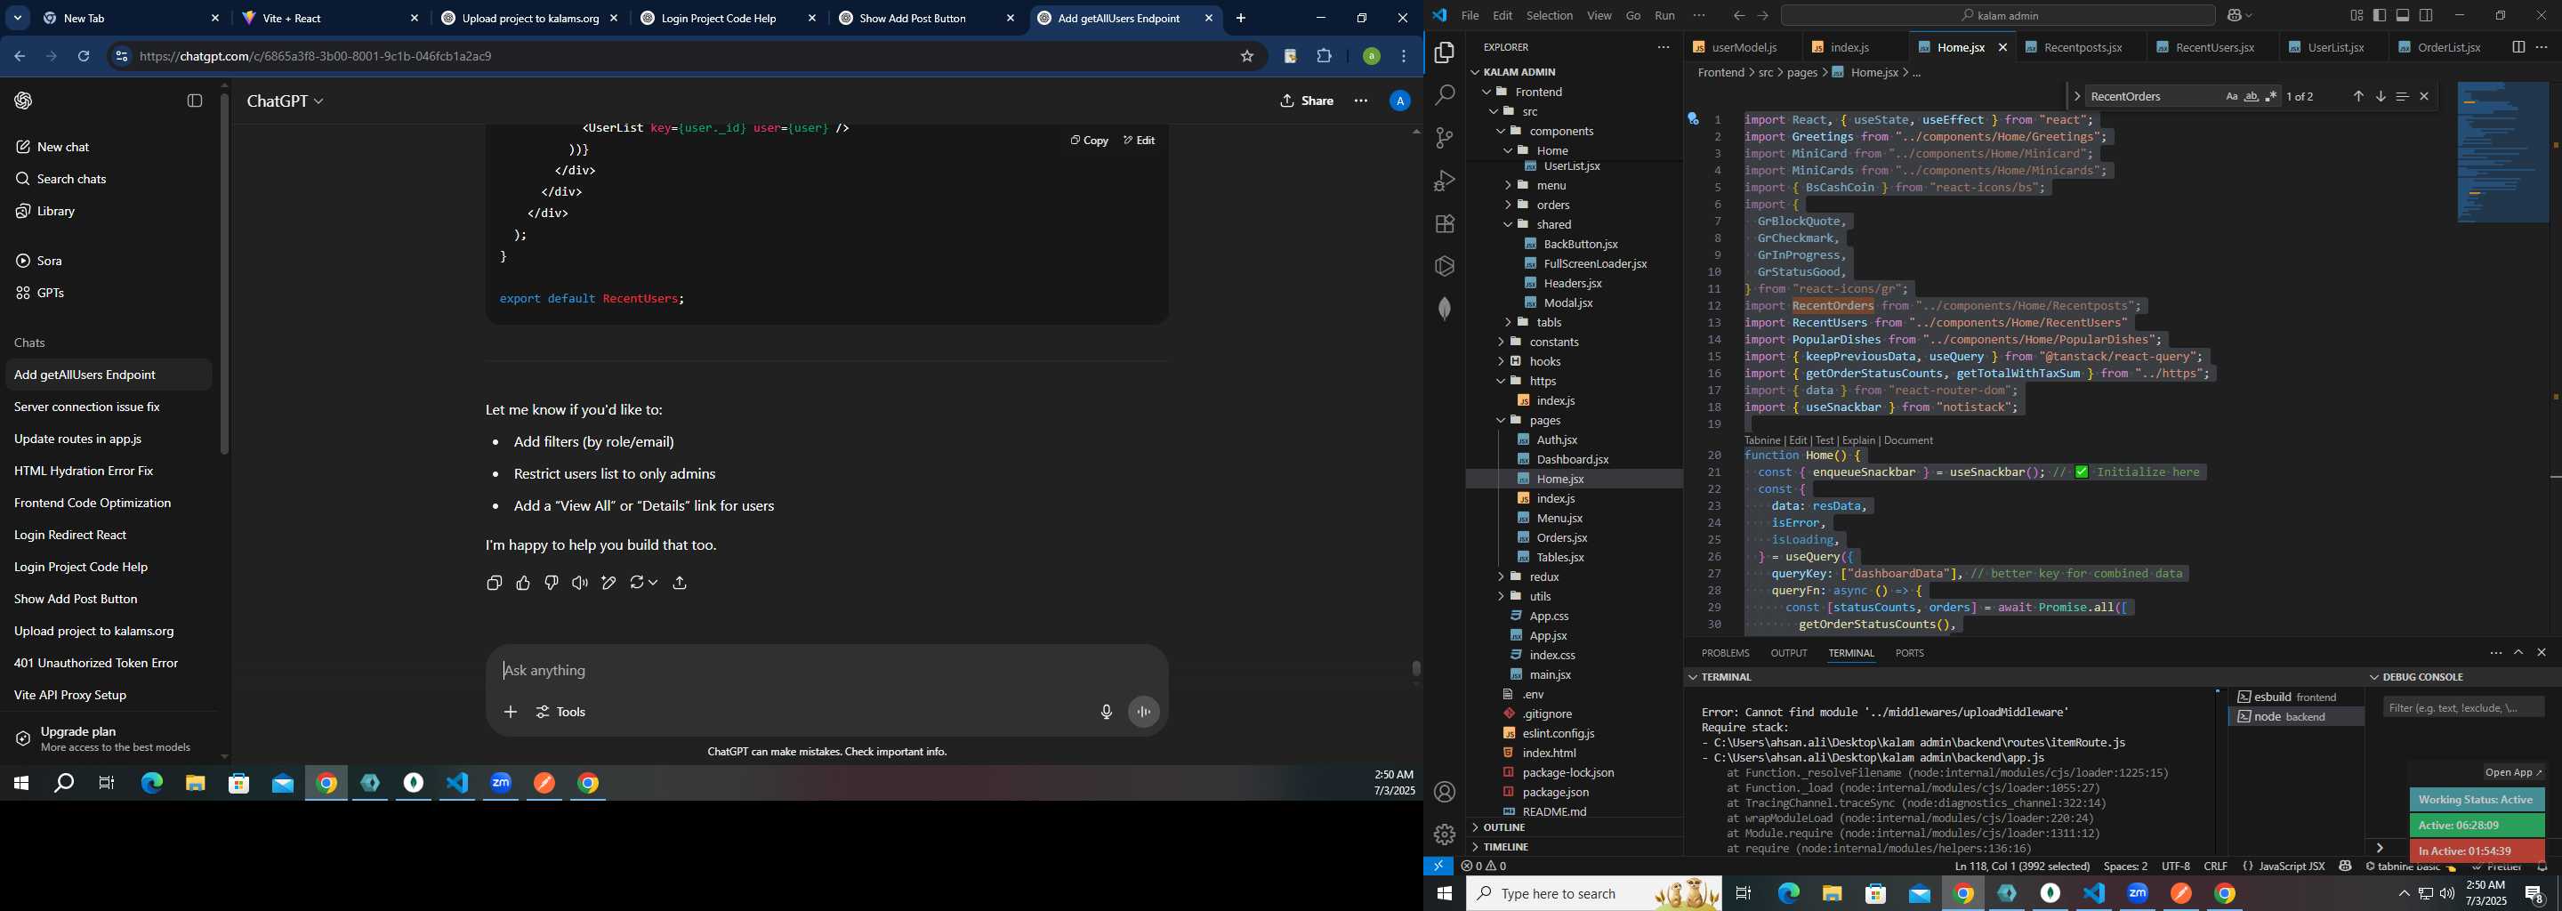This screenshot has width=2562, height=911.
Task: Copy ChatGPT response icon below message
Action: [x=495, y=583]
